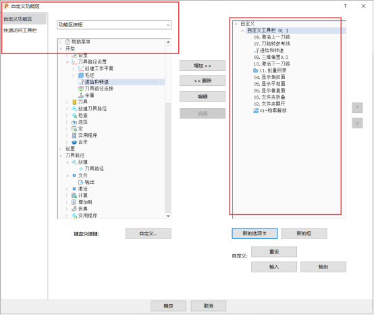Click the 编辑 button
374x315 pixels.
[x=203, y=97]
